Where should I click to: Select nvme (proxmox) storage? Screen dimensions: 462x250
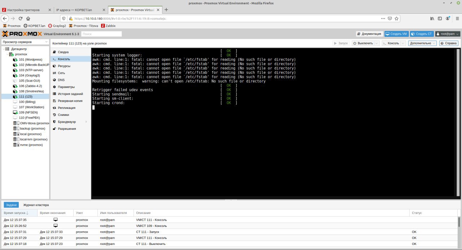pos(31,145)
